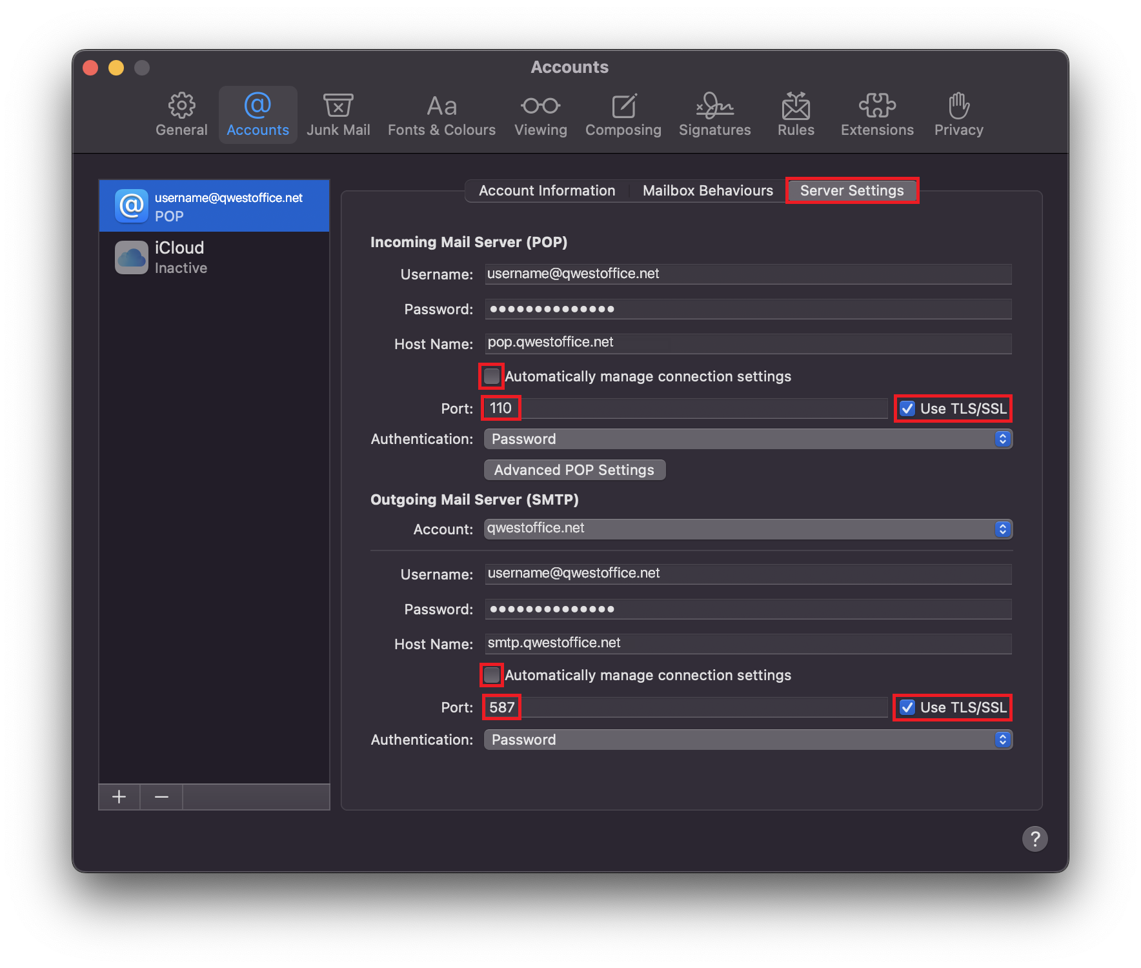Click the plus button to add account
Screen dimensions: 1141x968
[x=119, y=797]
